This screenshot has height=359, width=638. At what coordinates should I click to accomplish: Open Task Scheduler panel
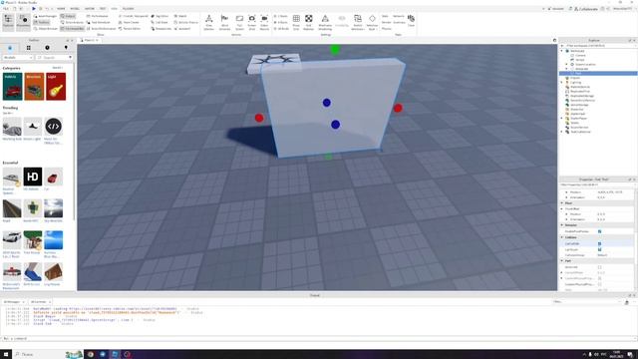click(x=98, y=22)
